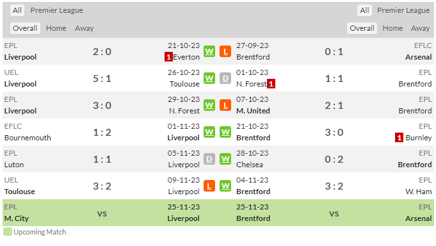436x246 pixels.
Task: Click N. Forest's red card indicator
Action: pyautogui.click(x=271, y=84)
